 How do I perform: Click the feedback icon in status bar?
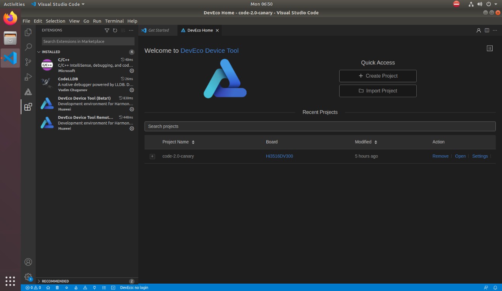coord(486,288)
